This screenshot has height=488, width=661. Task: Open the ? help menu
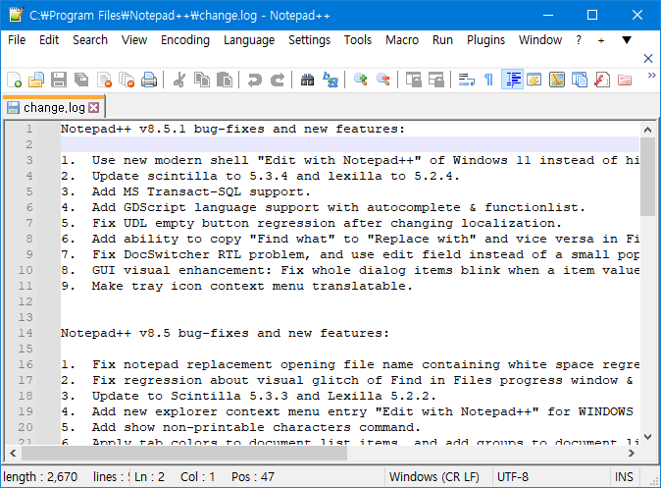(x=579, y=40)
